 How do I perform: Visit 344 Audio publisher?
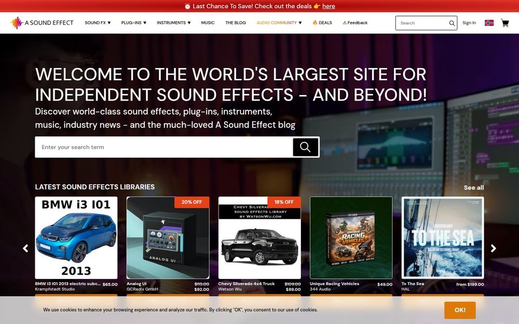click(x=320, y=289)
